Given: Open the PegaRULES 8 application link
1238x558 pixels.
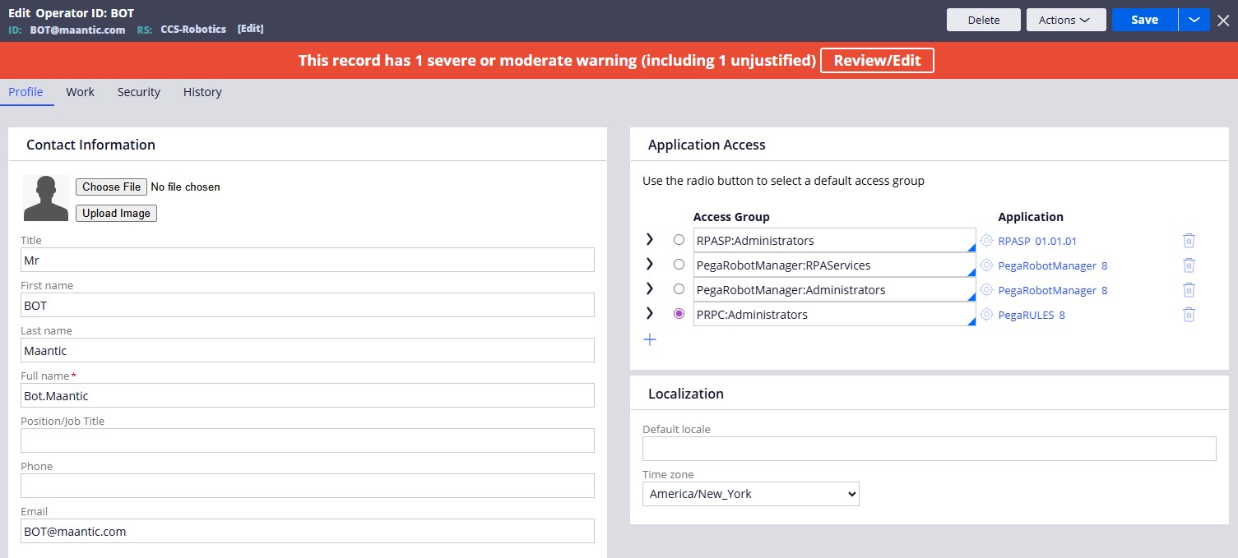Looking at the screenshot, I should [1031, 315].
